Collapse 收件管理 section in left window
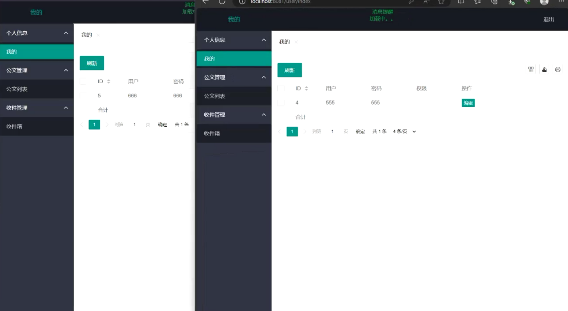 (x=66, y=108)
